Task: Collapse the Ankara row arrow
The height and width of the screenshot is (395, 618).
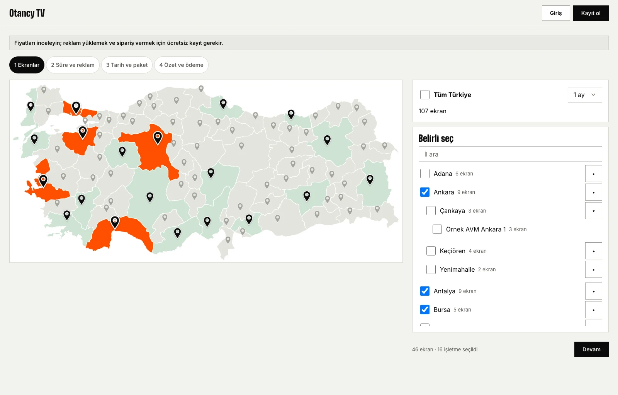Action: click(x=594, y=192)
